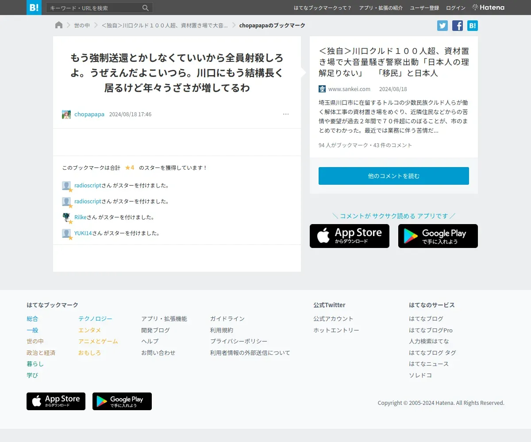Click chopapapa user avatar
This screenshot has width=531, height=442.
click(66, 114)
